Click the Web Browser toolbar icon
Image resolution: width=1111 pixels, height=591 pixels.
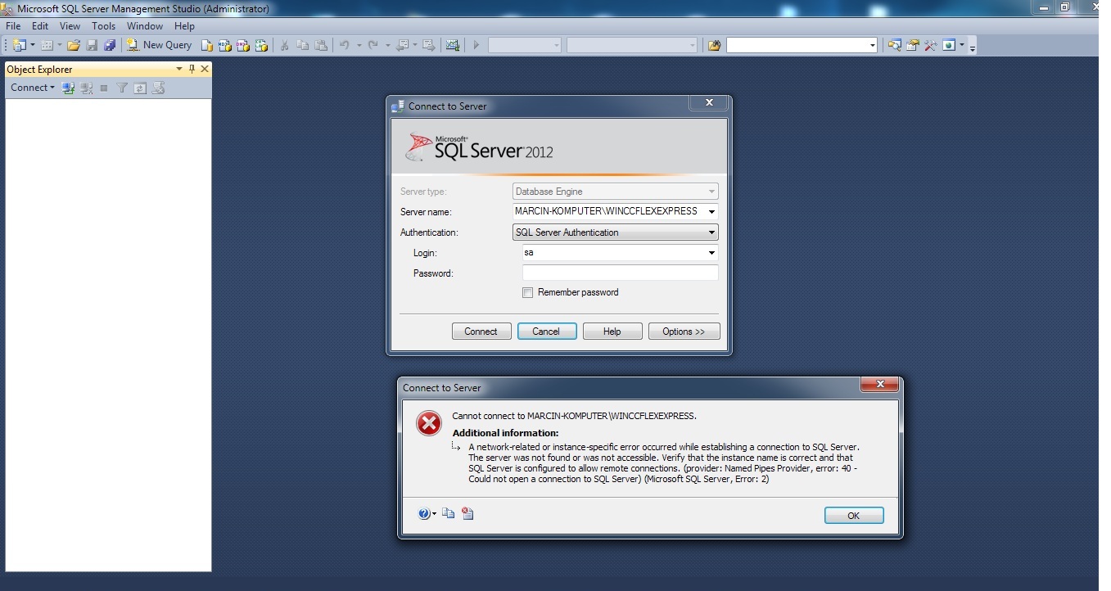click(x=949, y=45)
